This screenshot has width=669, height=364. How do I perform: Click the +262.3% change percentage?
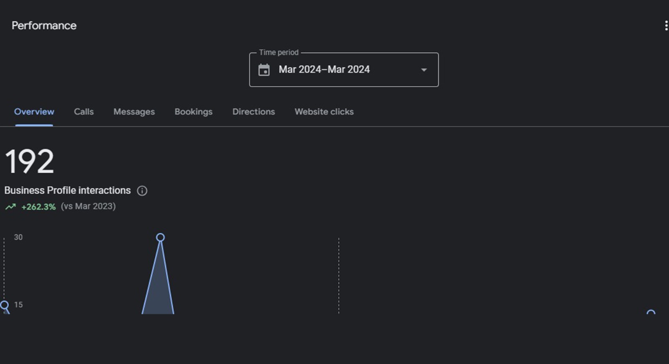(x=38, y=207)
